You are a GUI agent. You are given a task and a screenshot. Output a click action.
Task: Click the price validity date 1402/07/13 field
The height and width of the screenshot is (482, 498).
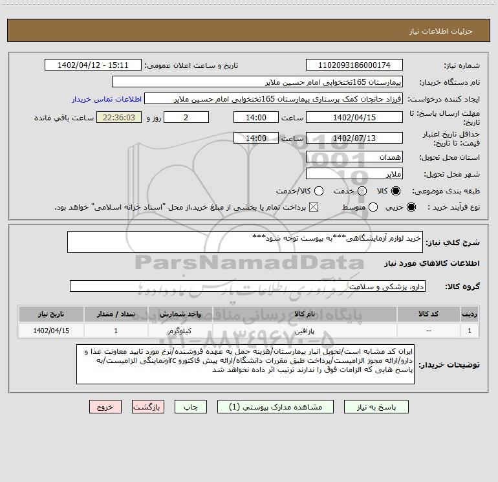click(354, 138)
